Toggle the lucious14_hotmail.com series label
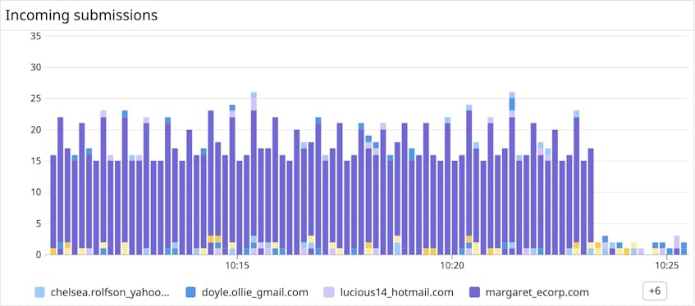This screenshot has width=695, height=306. coord(396,292)
